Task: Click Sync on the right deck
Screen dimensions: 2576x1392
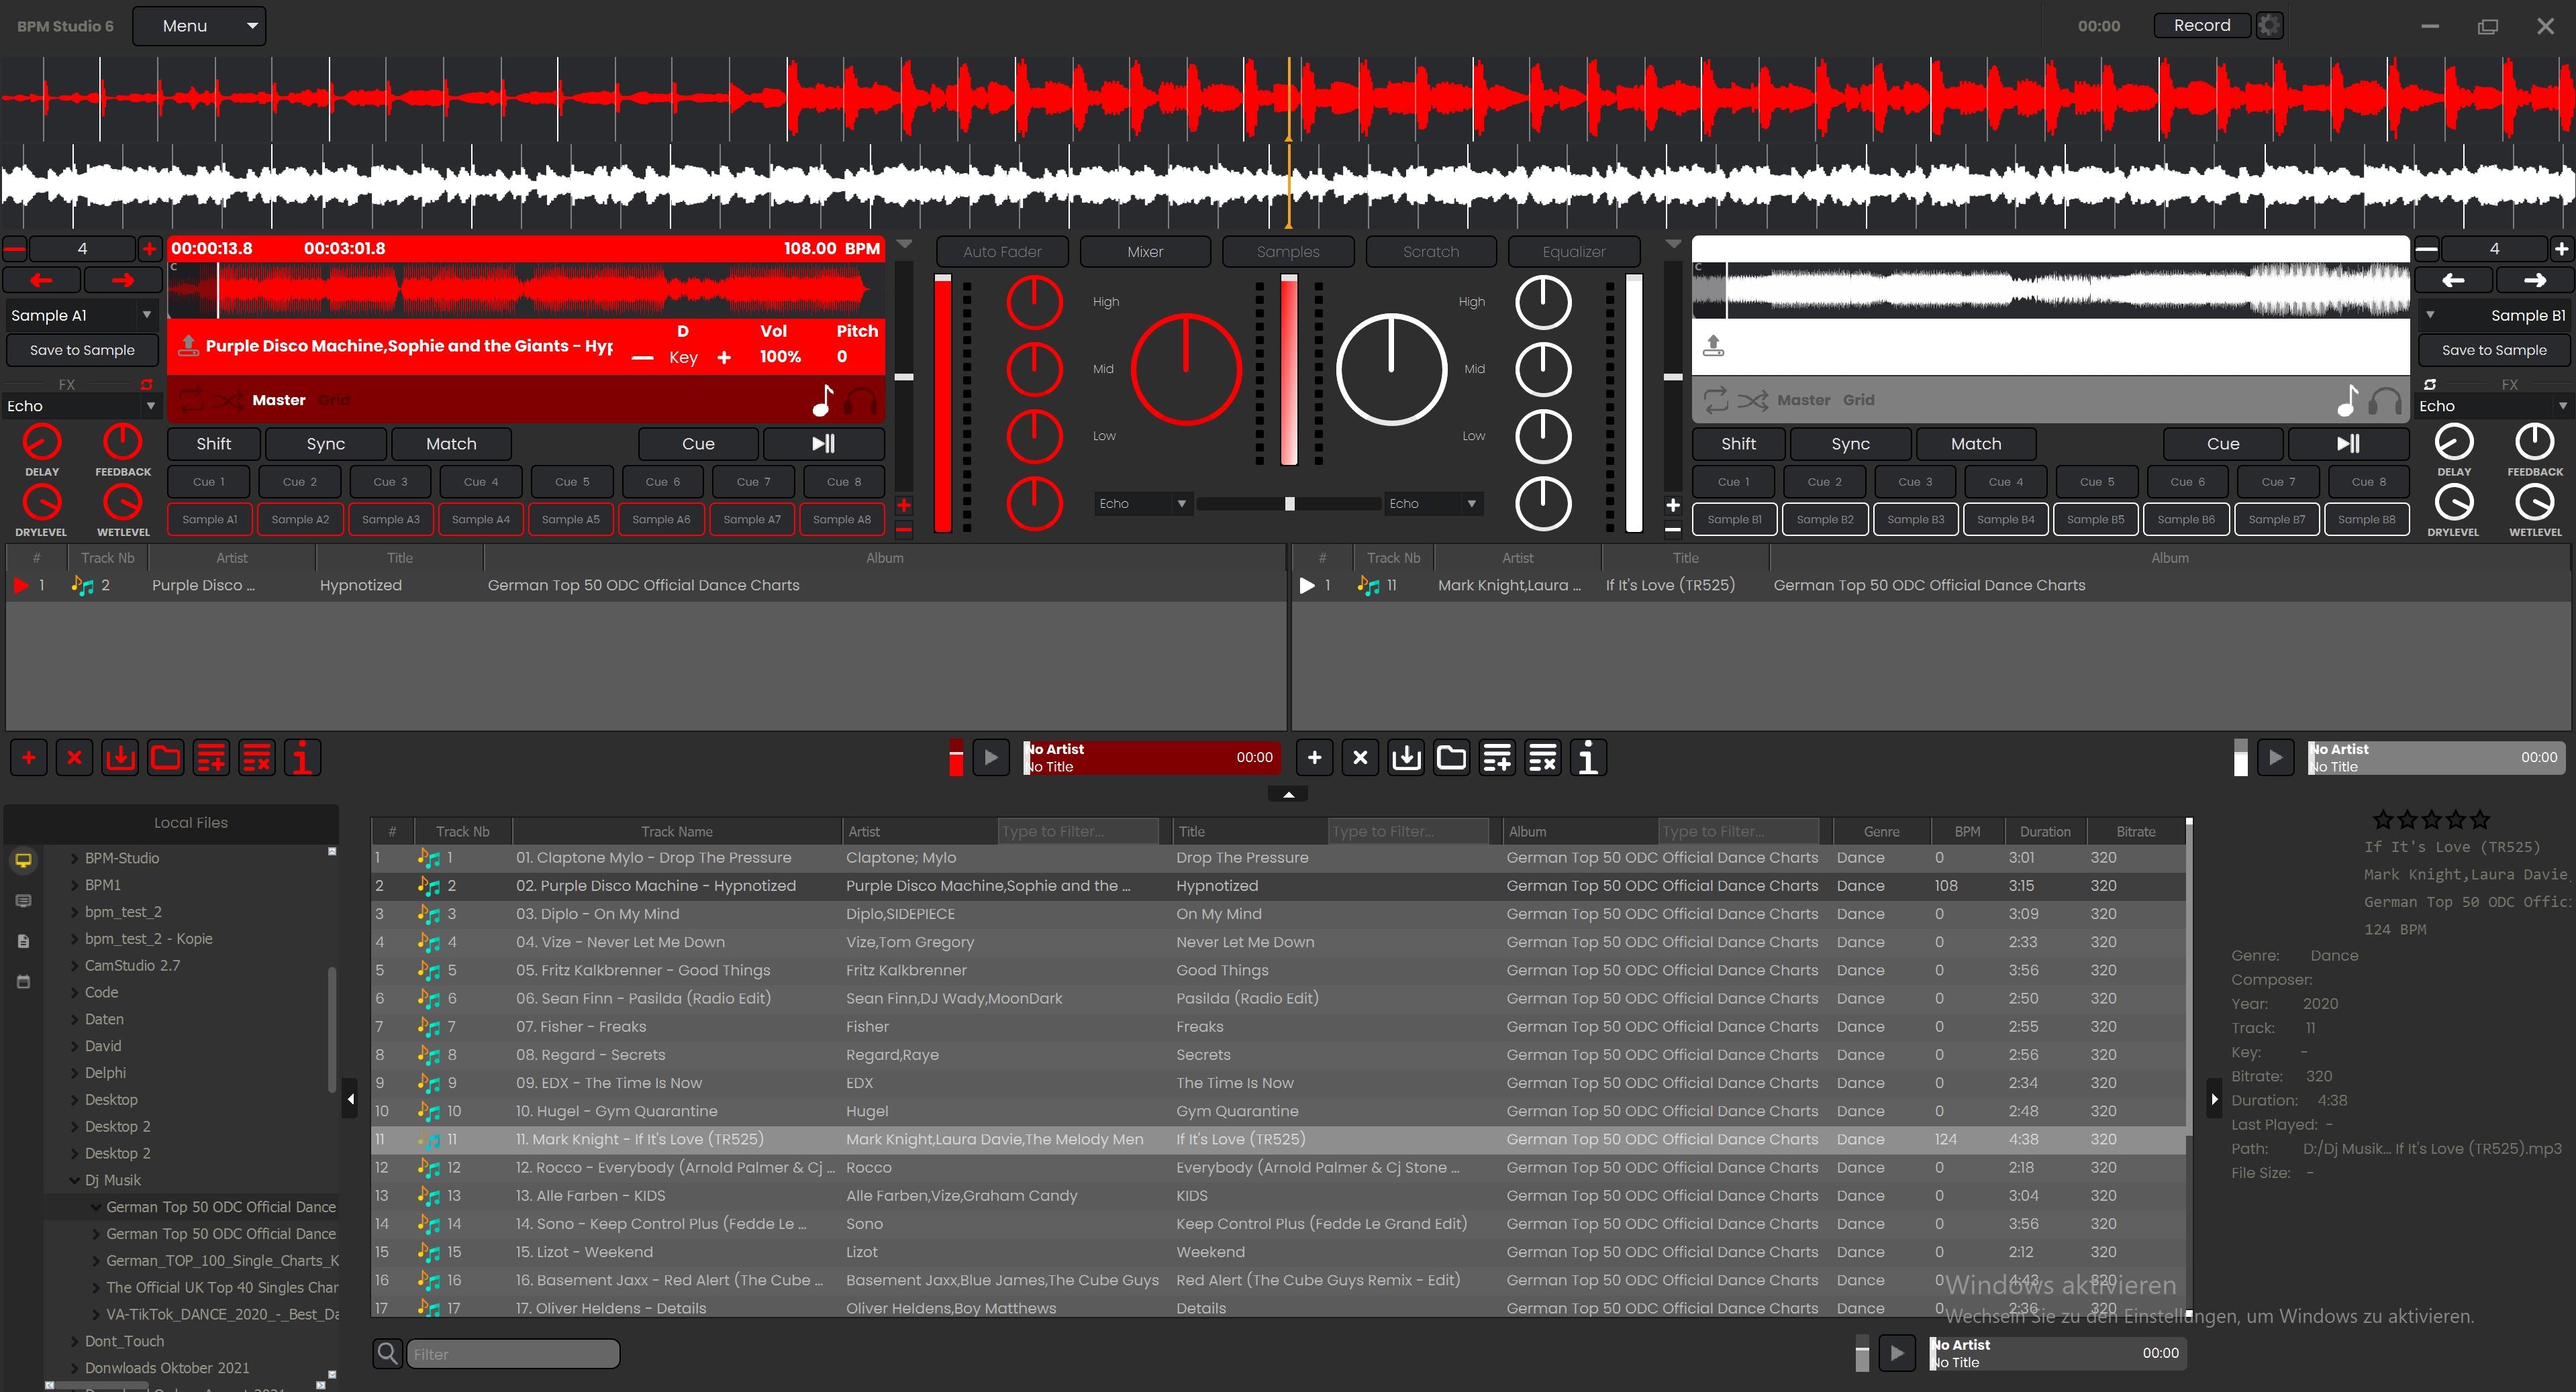Action: (1849, 443)
